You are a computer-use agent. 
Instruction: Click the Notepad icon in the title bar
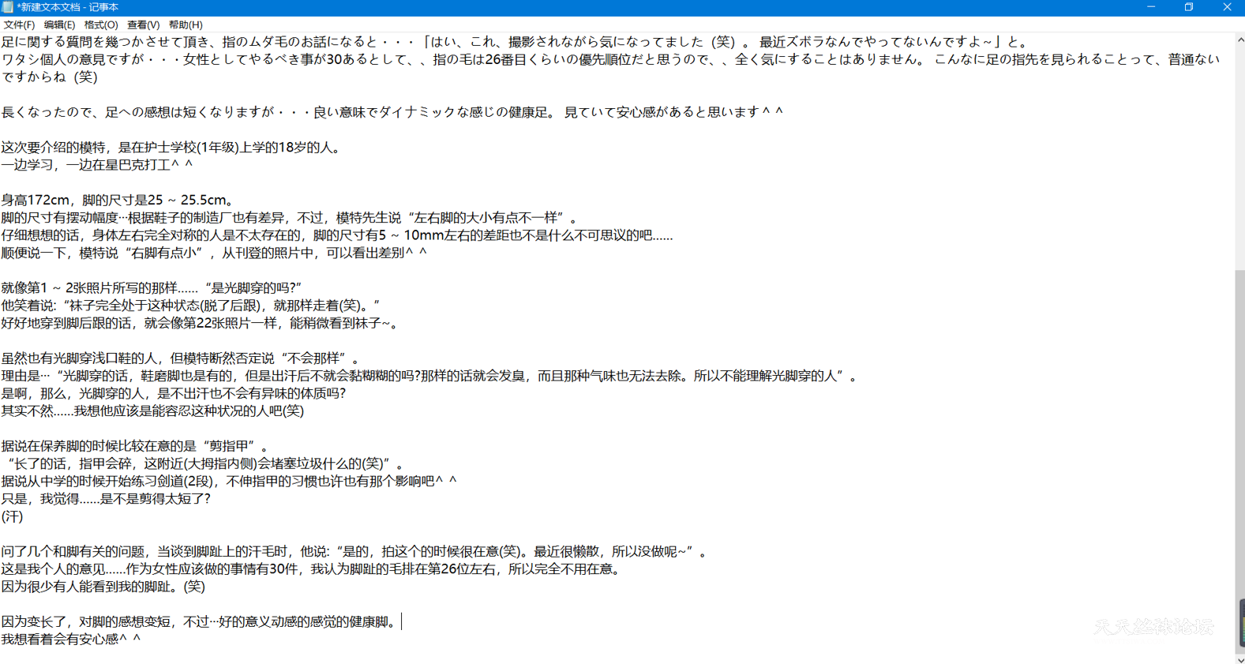coord(7,7)
